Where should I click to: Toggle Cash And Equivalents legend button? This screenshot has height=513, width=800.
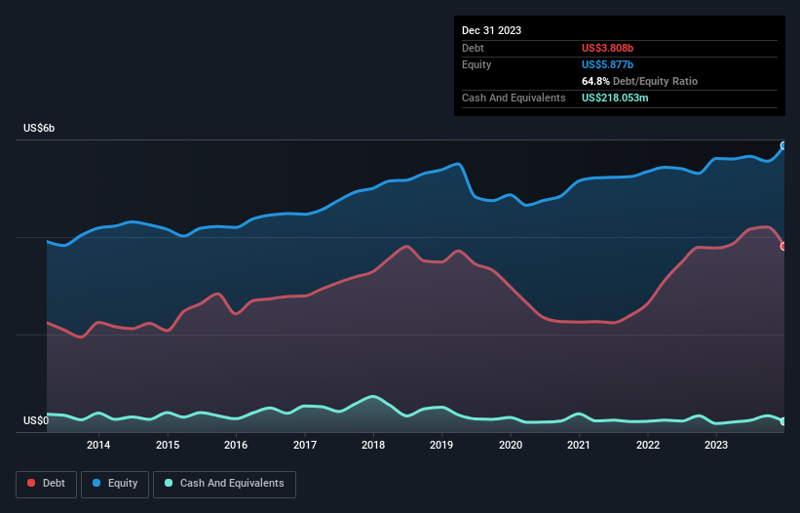(x=224, y=484)
